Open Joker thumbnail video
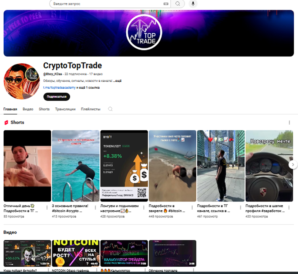 click(27, 253)
